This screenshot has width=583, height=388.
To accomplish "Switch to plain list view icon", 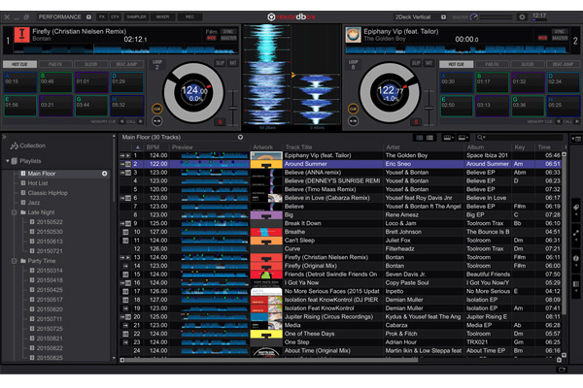I will coord(429,138).
